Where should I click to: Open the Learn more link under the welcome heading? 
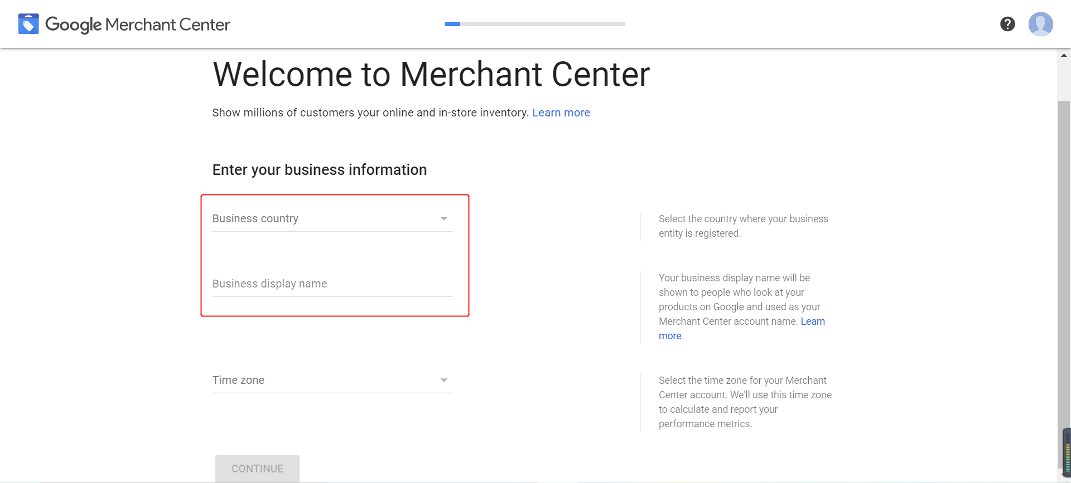coord(561,113)
